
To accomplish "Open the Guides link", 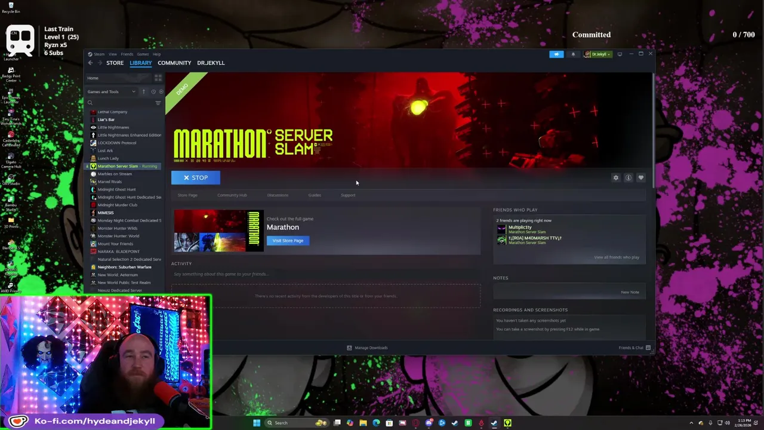I will (x=315, y=195).
